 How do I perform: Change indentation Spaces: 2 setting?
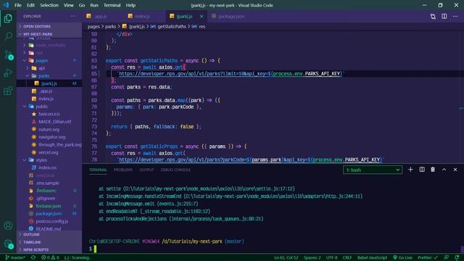[312, 257]
